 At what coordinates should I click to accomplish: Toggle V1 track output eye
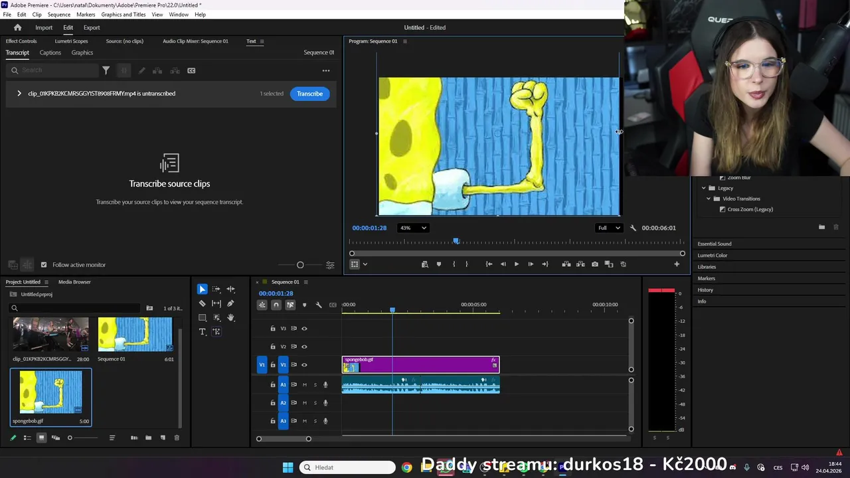click(x=304, y=364)
